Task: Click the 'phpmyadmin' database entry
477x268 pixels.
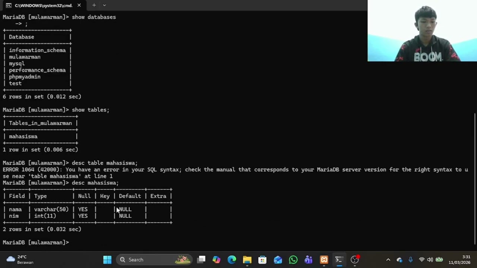Action: coord(25,77)
